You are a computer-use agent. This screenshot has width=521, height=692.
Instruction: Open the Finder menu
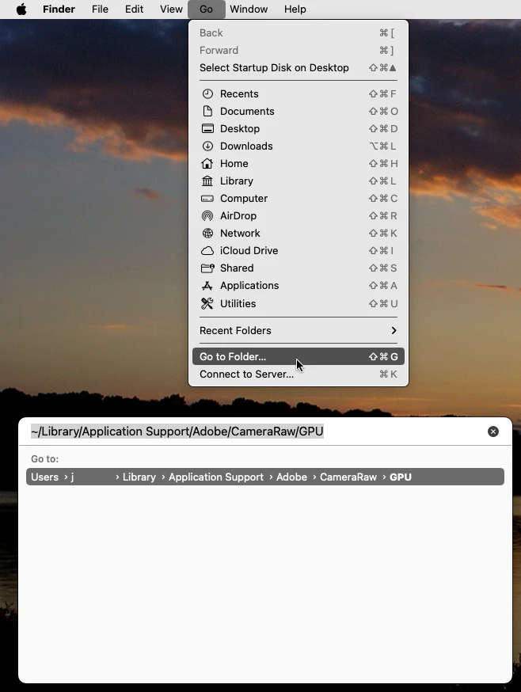[59, 9]
